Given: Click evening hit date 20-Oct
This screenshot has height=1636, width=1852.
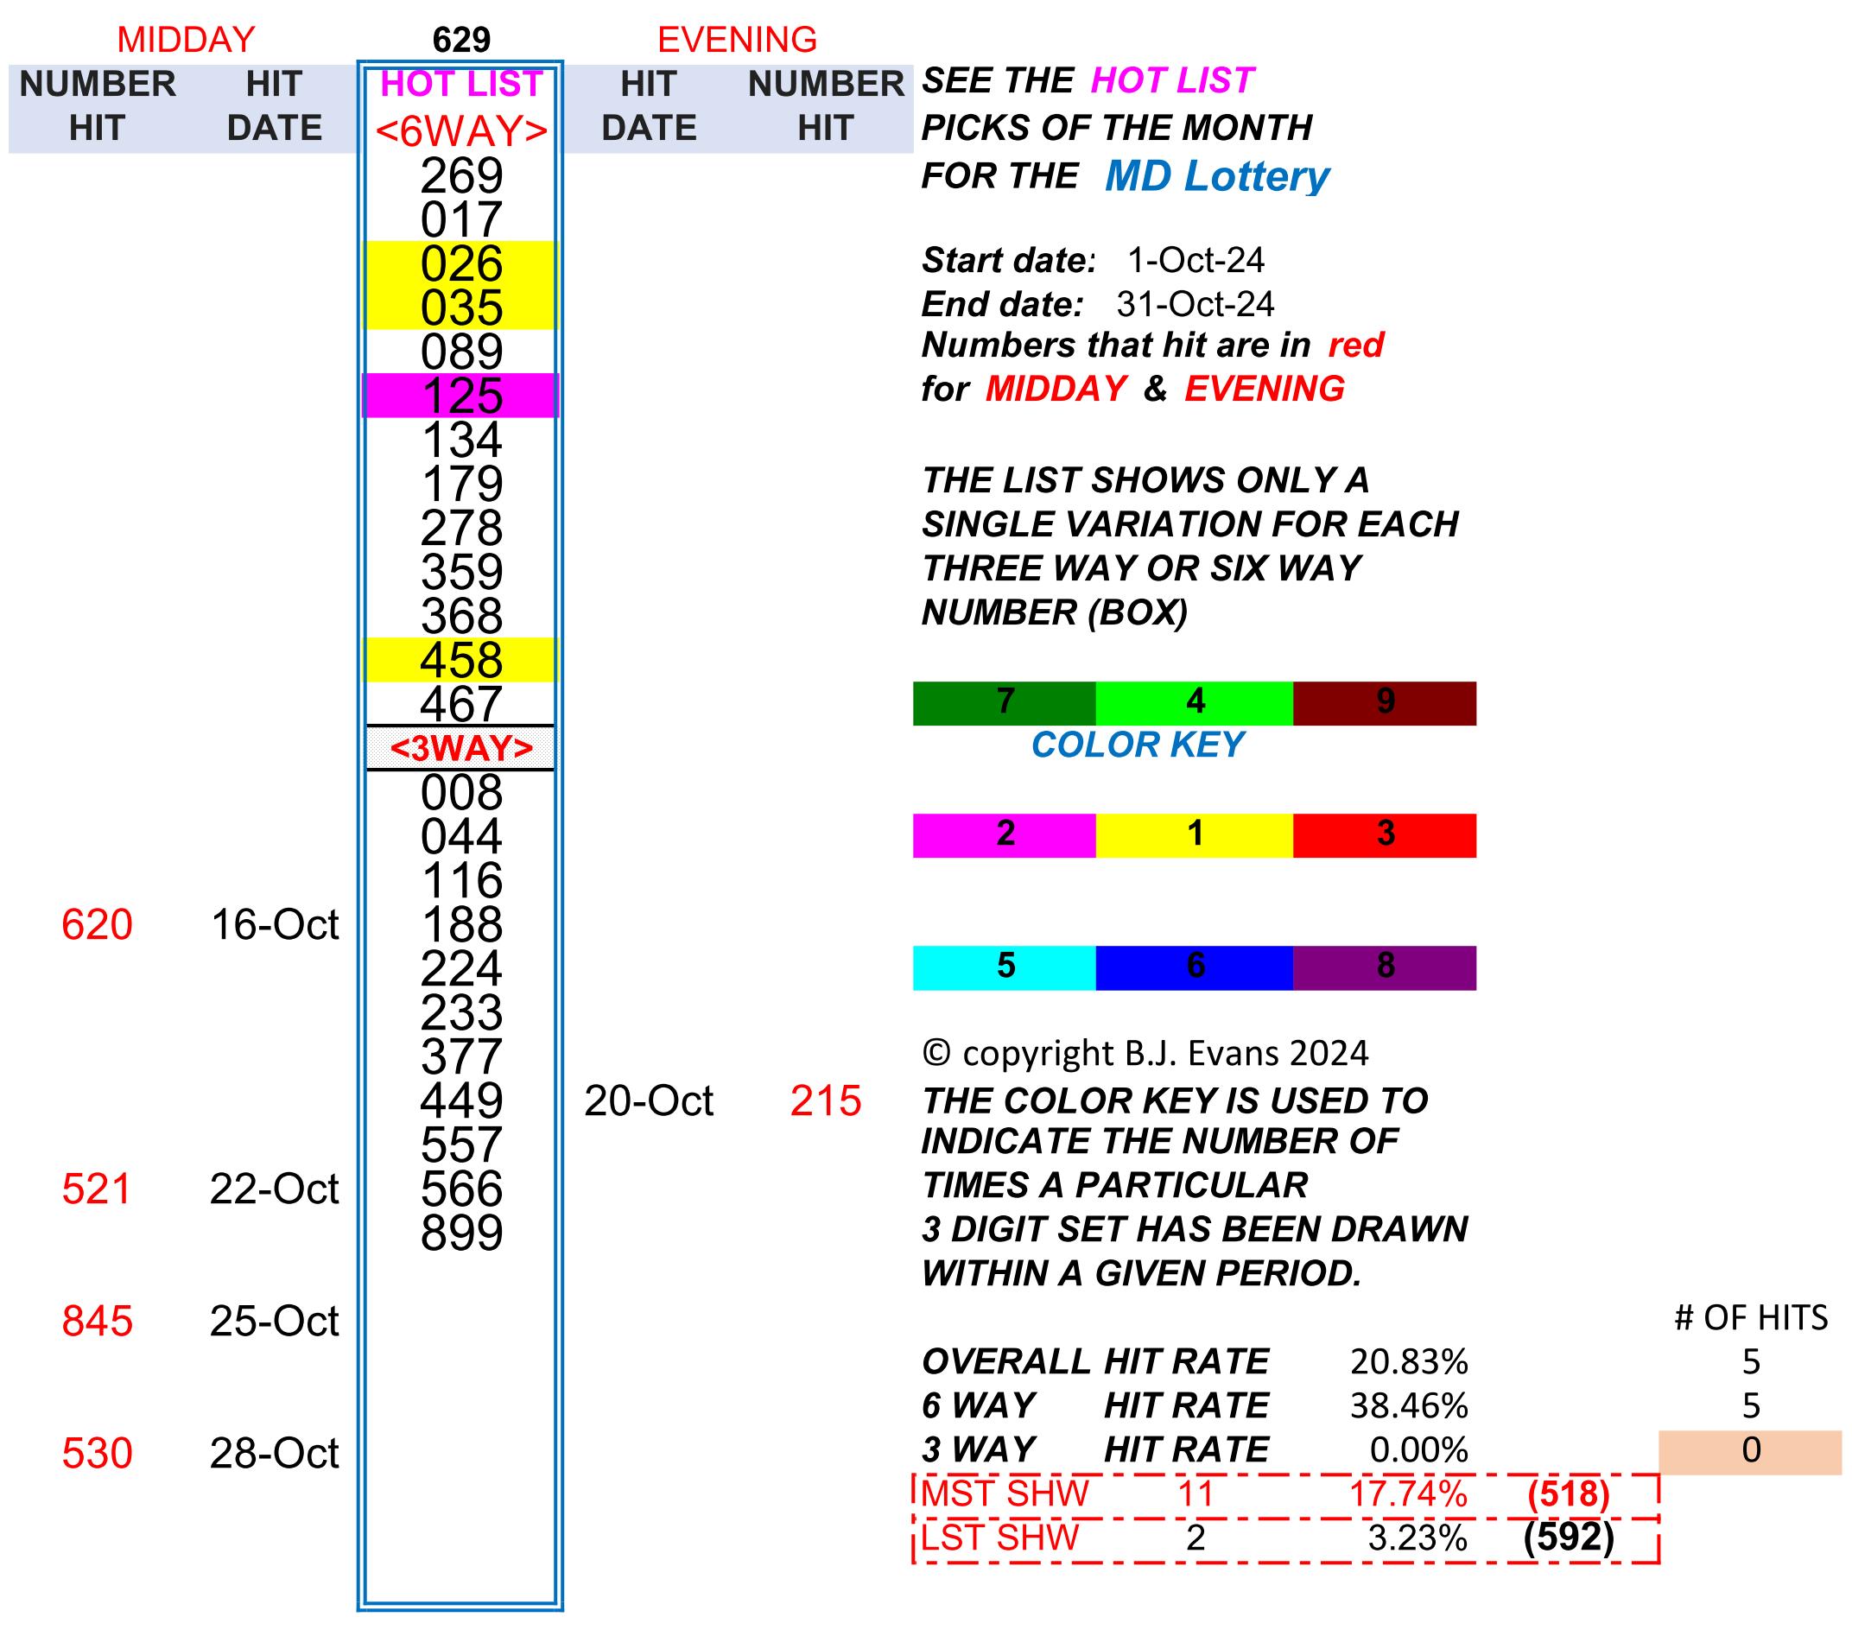Looking at the screenshot, I should pos(649,1101).
